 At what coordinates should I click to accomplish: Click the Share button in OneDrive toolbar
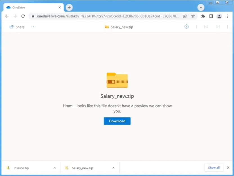[17, 27]
